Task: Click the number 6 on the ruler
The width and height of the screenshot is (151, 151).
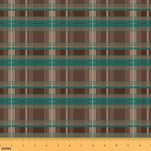Action: point(70,145)
